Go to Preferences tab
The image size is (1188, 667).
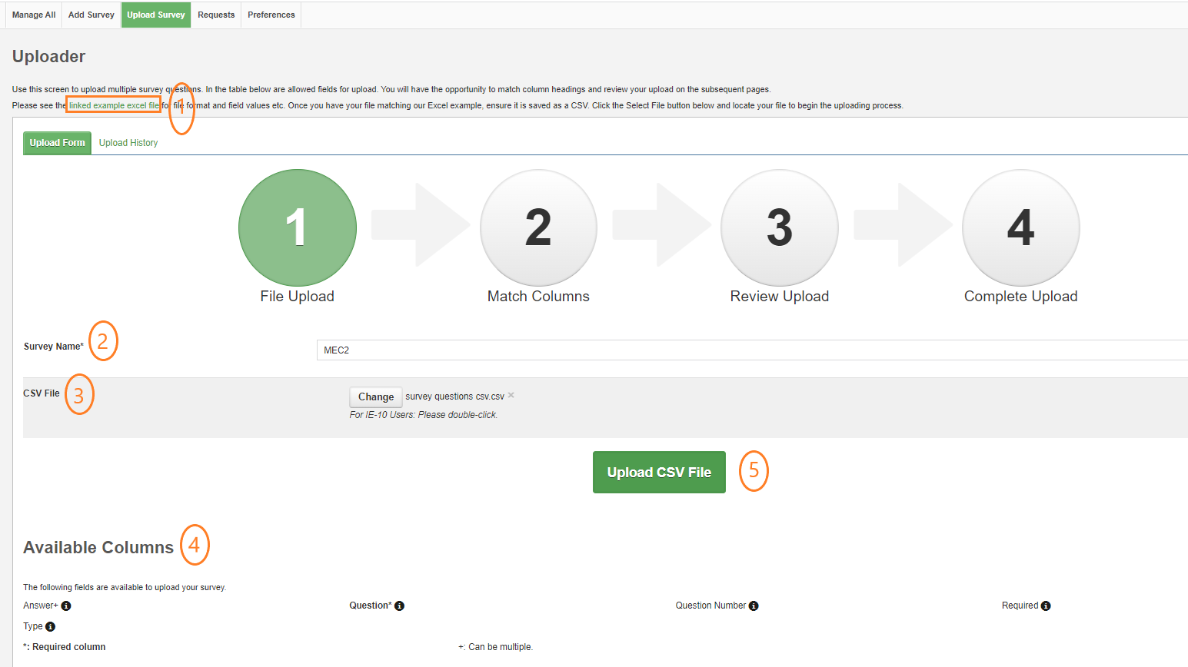point(271,15)
